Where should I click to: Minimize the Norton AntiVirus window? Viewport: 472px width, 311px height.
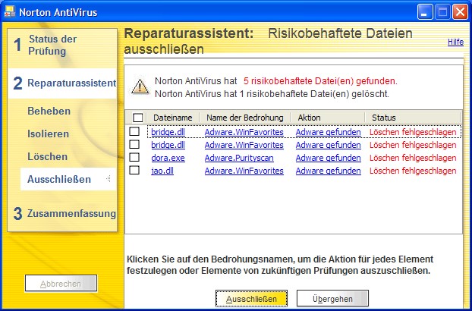pyautogui.click(x=425, y=12)
